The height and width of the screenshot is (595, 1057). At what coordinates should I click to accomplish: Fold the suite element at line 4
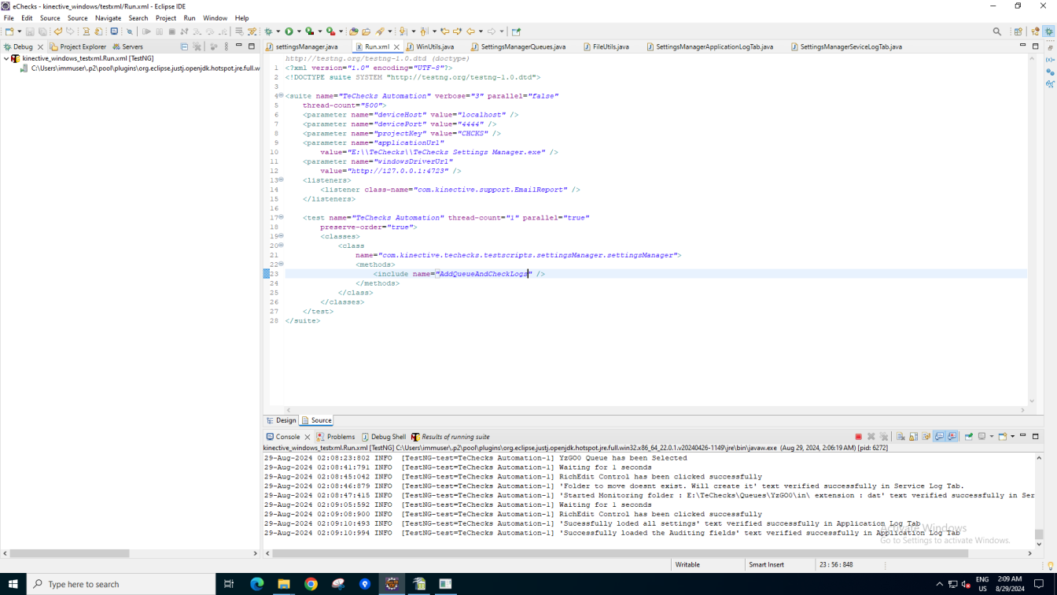[281, 96]
